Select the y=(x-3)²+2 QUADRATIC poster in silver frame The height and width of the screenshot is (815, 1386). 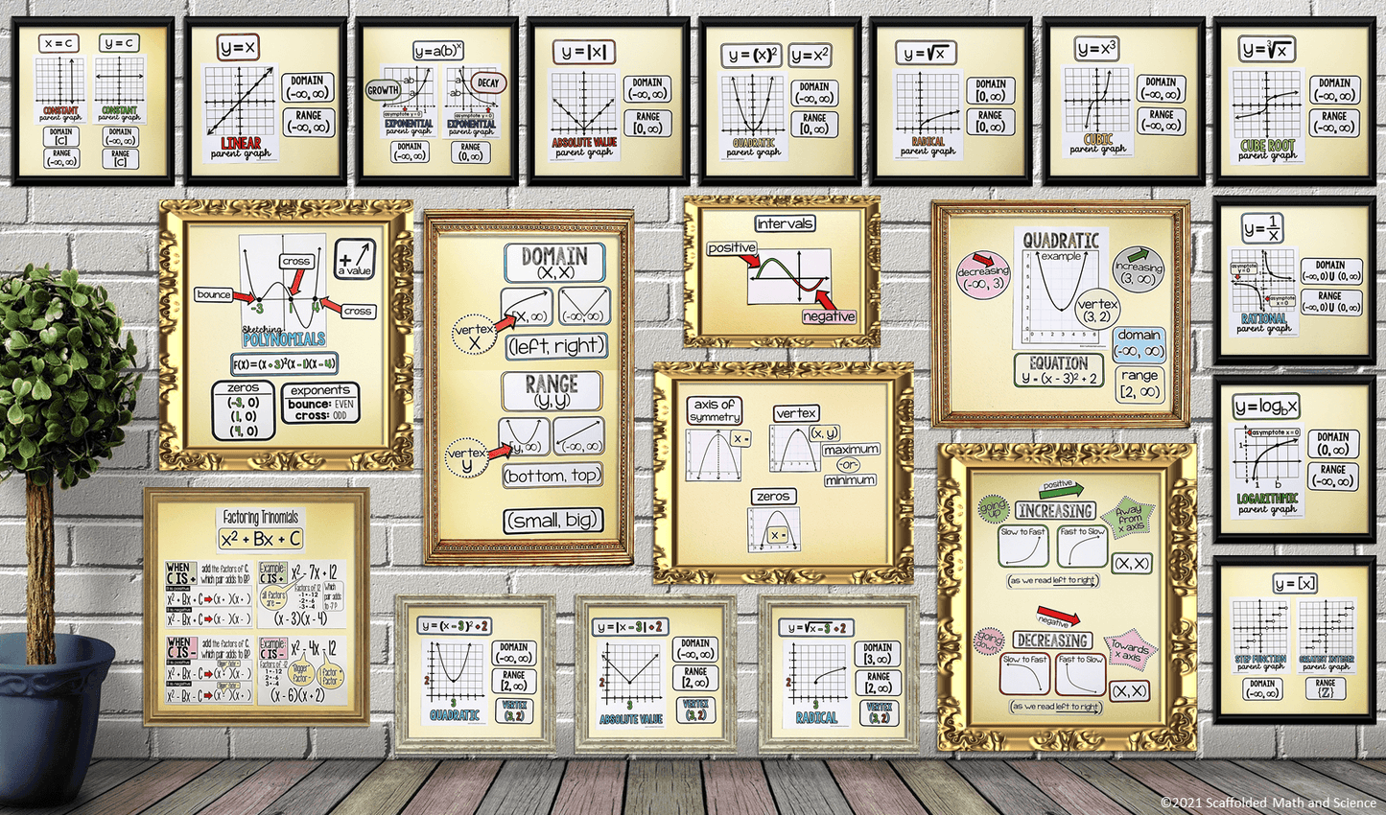coord(474,674)
